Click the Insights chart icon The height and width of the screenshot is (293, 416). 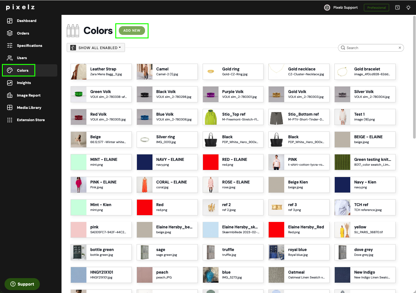click(10, 83)
